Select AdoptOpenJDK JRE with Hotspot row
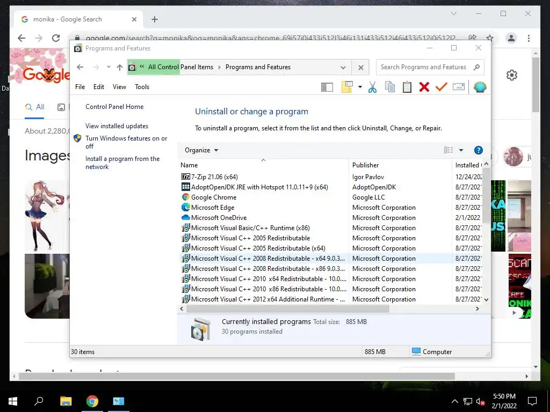This screenshot has width=550, height=412. (x=331, y=187)
